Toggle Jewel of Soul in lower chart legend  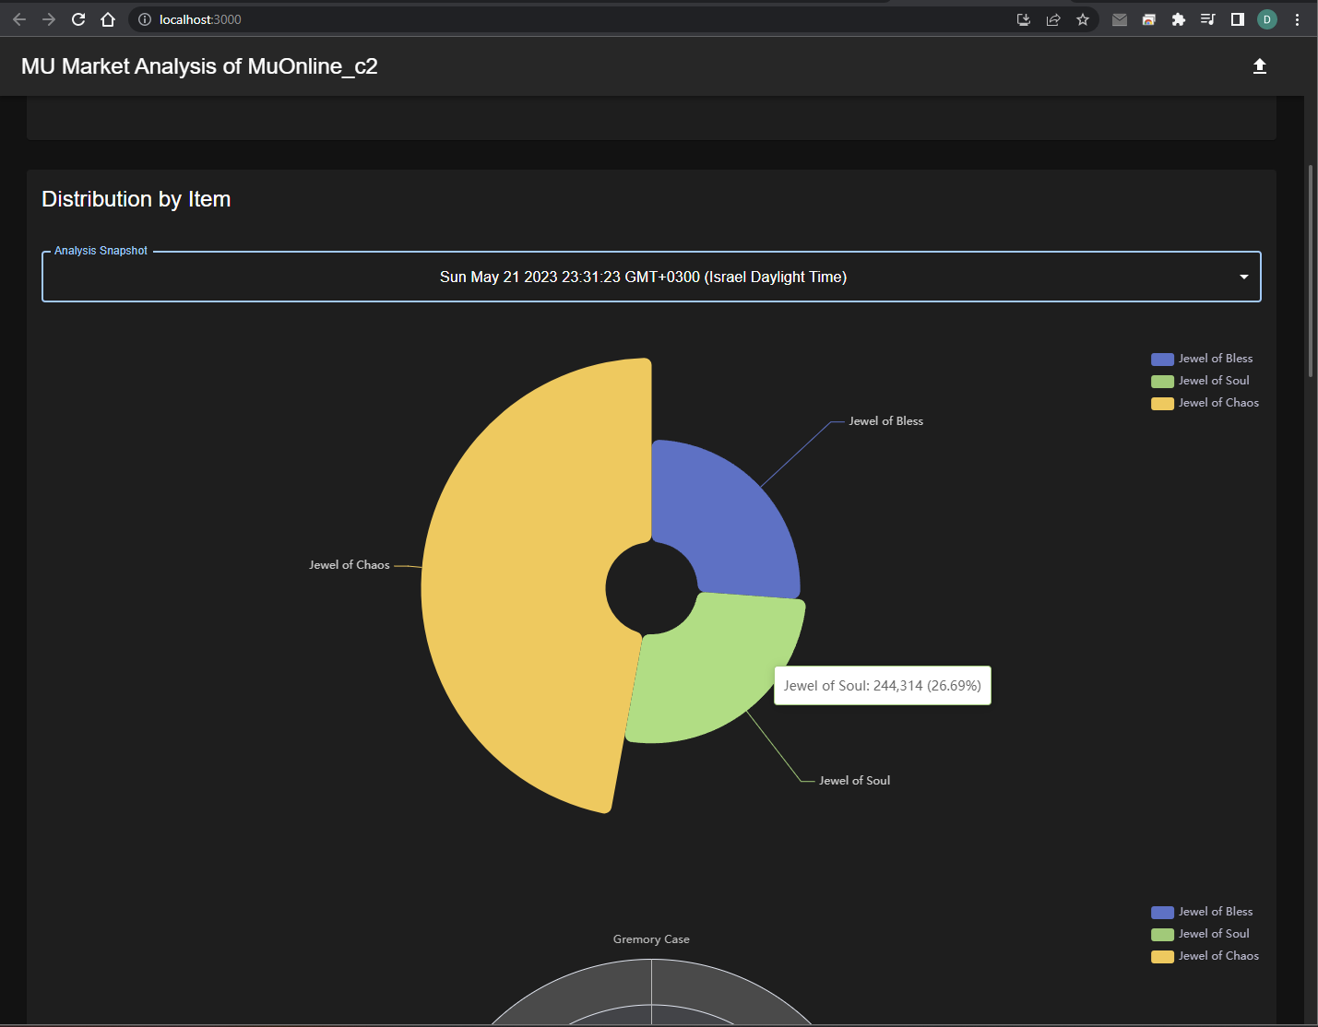(1200, 934)
